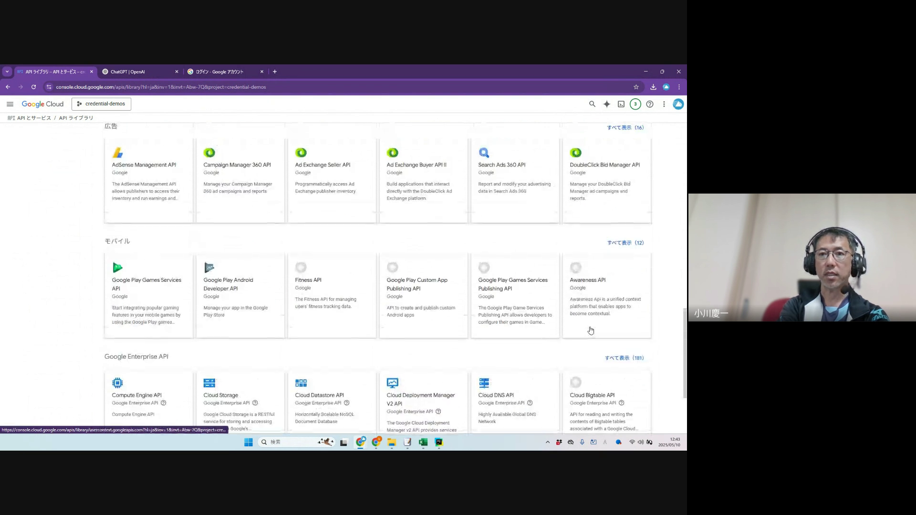Screen dimensions: 916x515
Task: Open Excel from the Windows taskbar
Action: pos(423,442)
